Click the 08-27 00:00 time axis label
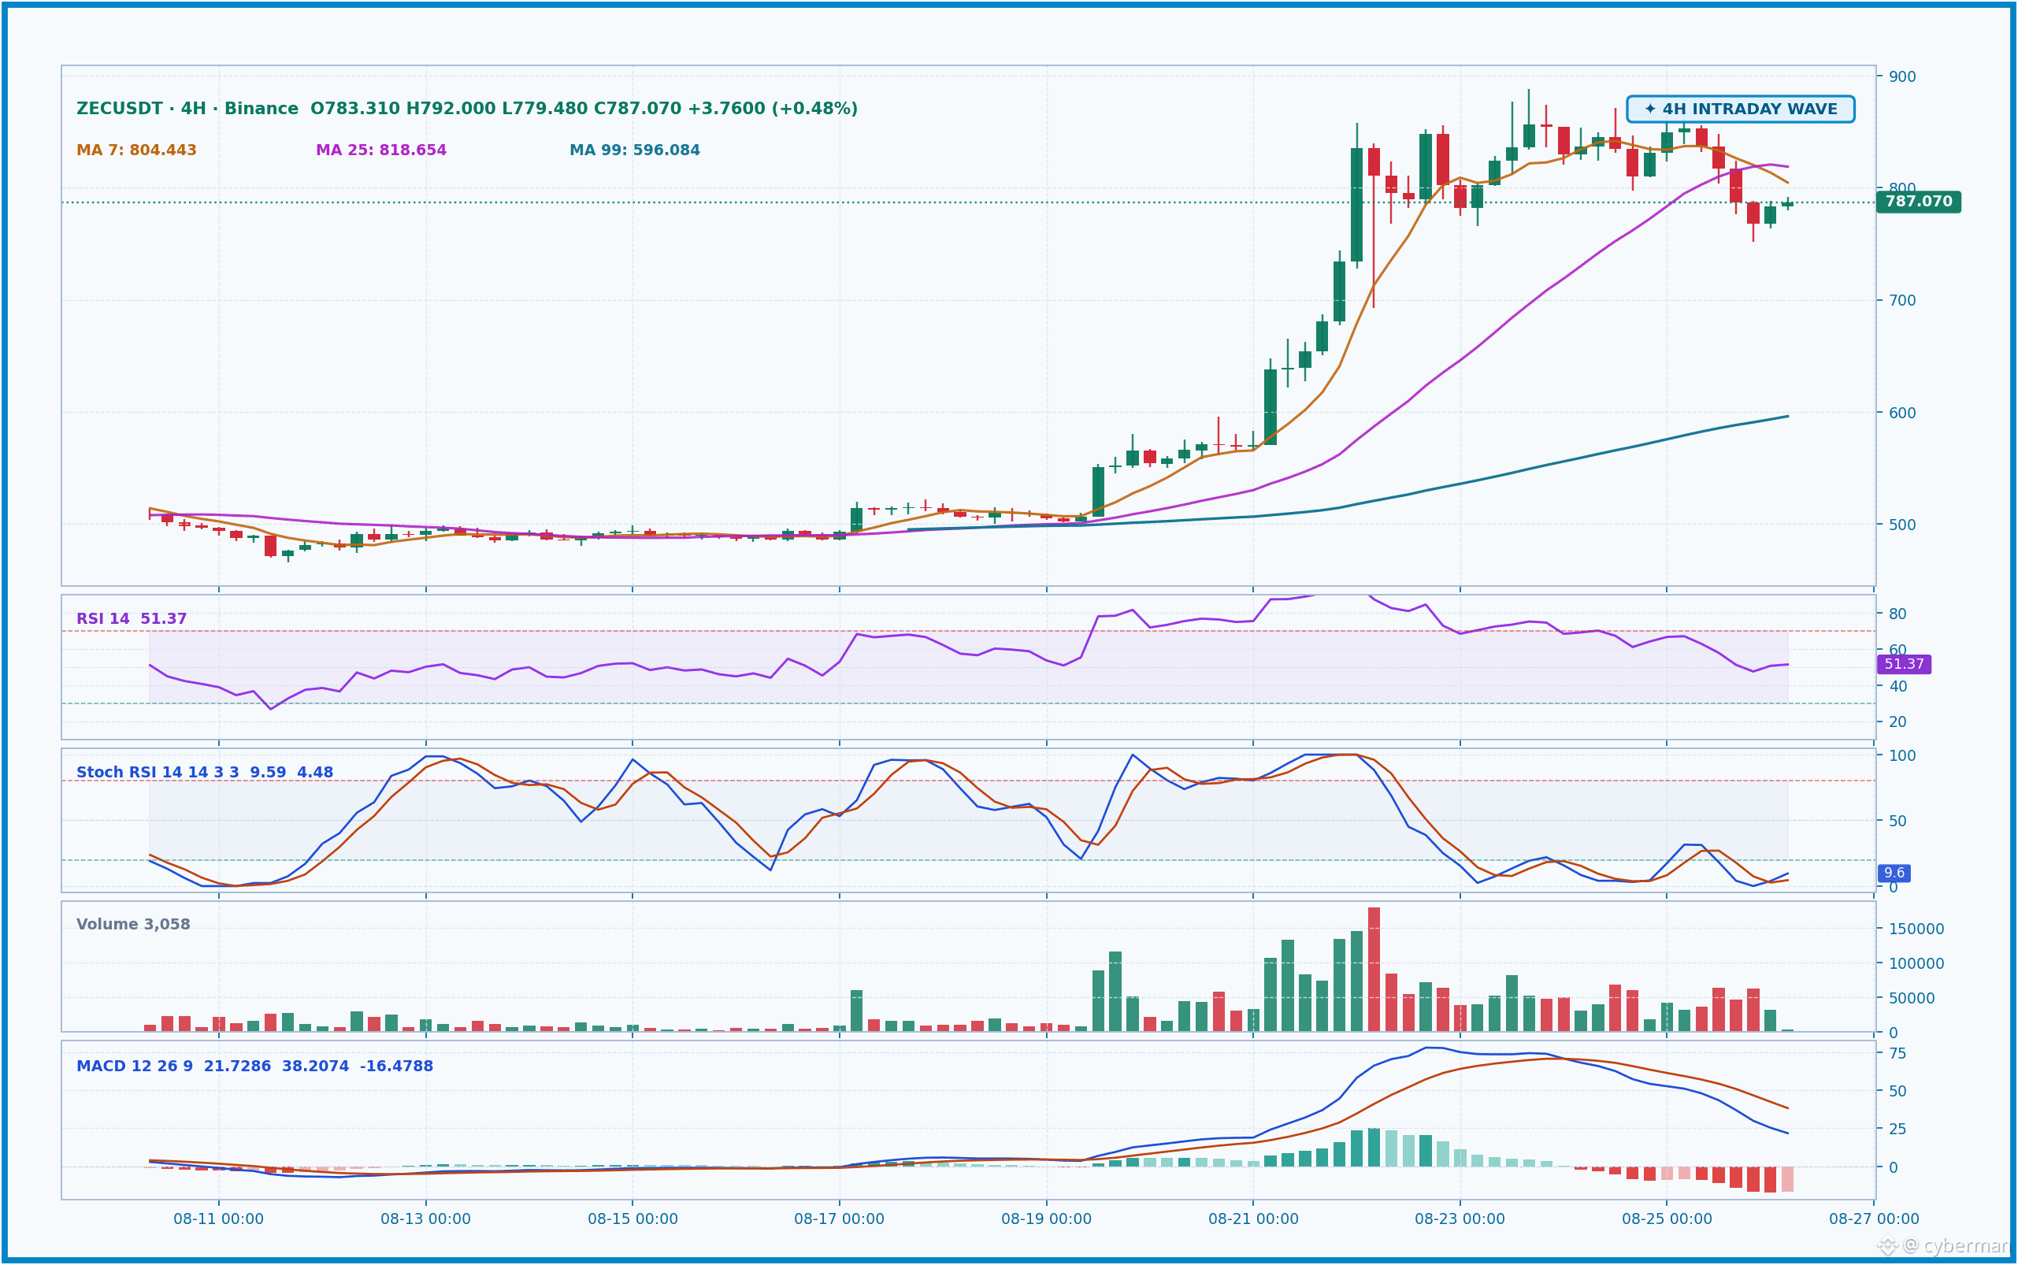2018x1265 pixels. pyautogui.click(x=1874, y=1219)
